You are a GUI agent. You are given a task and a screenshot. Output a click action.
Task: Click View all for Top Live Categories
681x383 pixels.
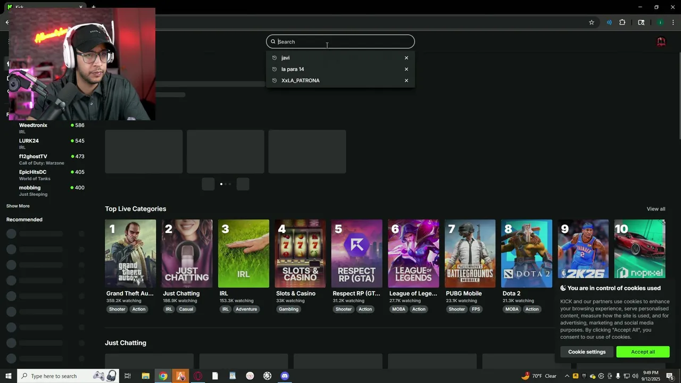point(656,209)
